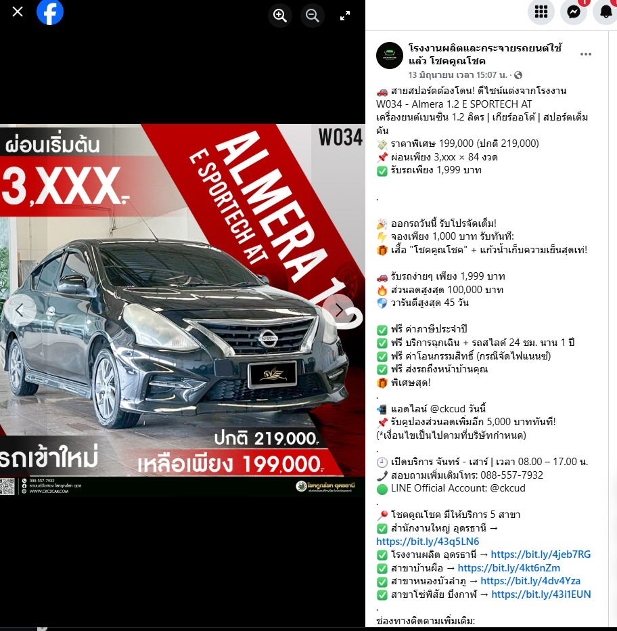View the public audience globe icon
The width and height of the screenshot is (617, 631).
[518, 75]
